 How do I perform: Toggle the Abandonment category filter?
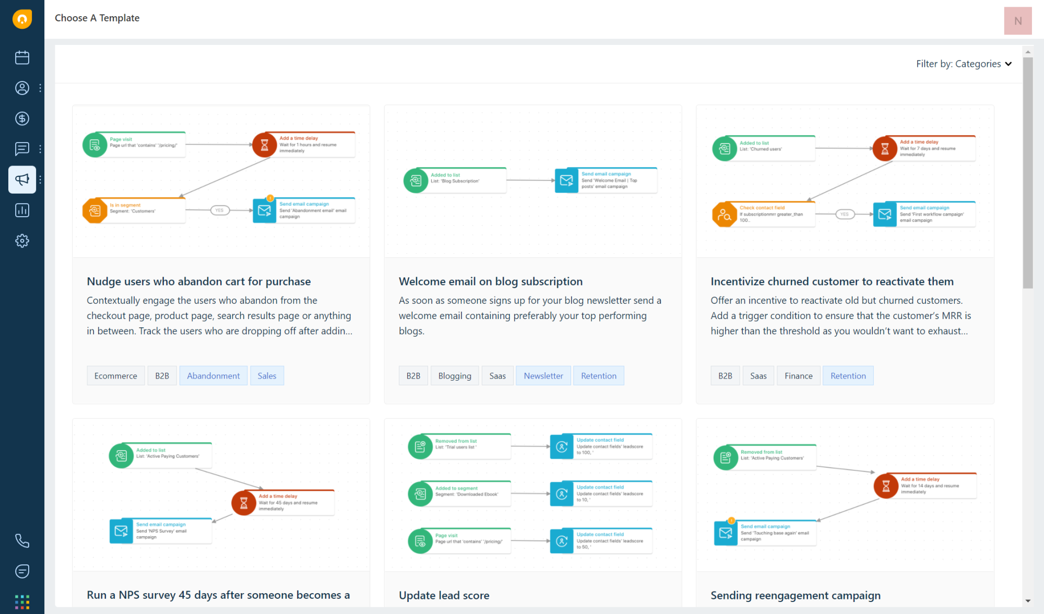click(x=213, y=375)
